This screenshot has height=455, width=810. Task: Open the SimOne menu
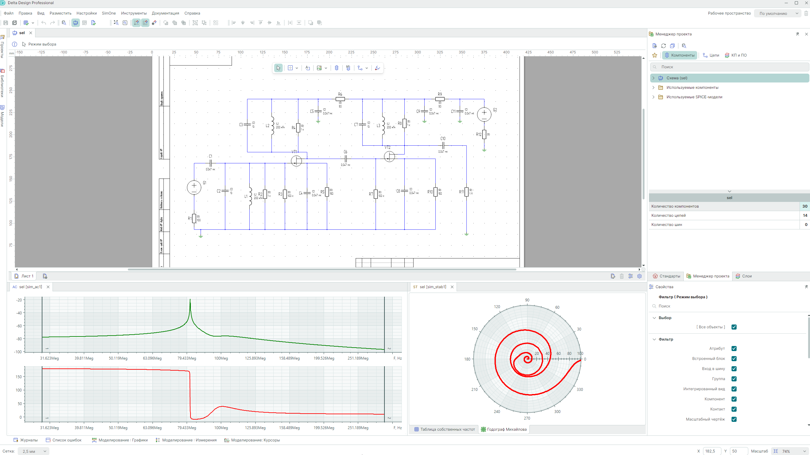point(109,13)
